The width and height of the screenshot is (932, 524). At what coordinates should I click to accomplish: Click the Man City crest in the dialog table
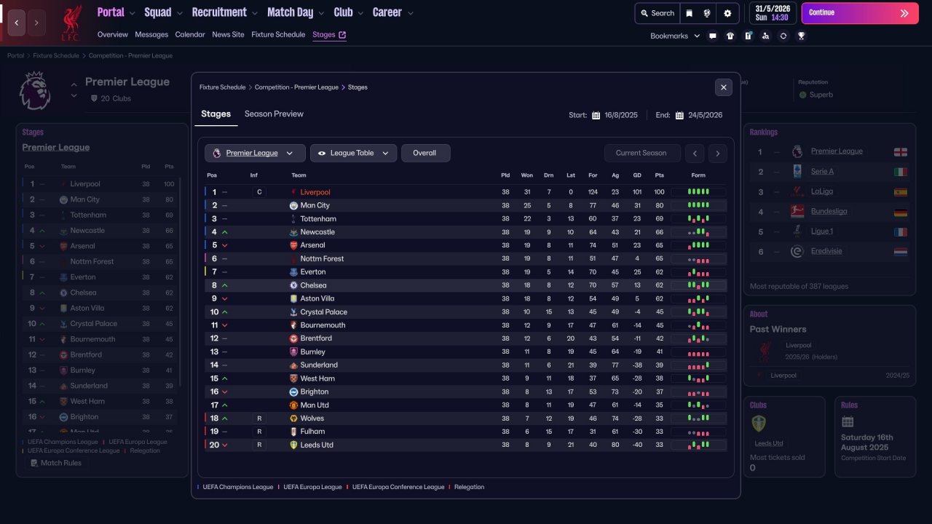click(x=293, y=205)
